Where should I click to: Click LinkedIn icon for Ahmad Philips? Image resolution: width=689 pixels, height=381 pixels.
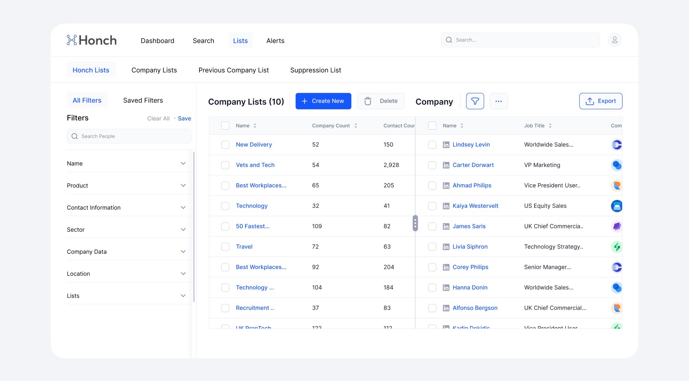coord(446,185)
